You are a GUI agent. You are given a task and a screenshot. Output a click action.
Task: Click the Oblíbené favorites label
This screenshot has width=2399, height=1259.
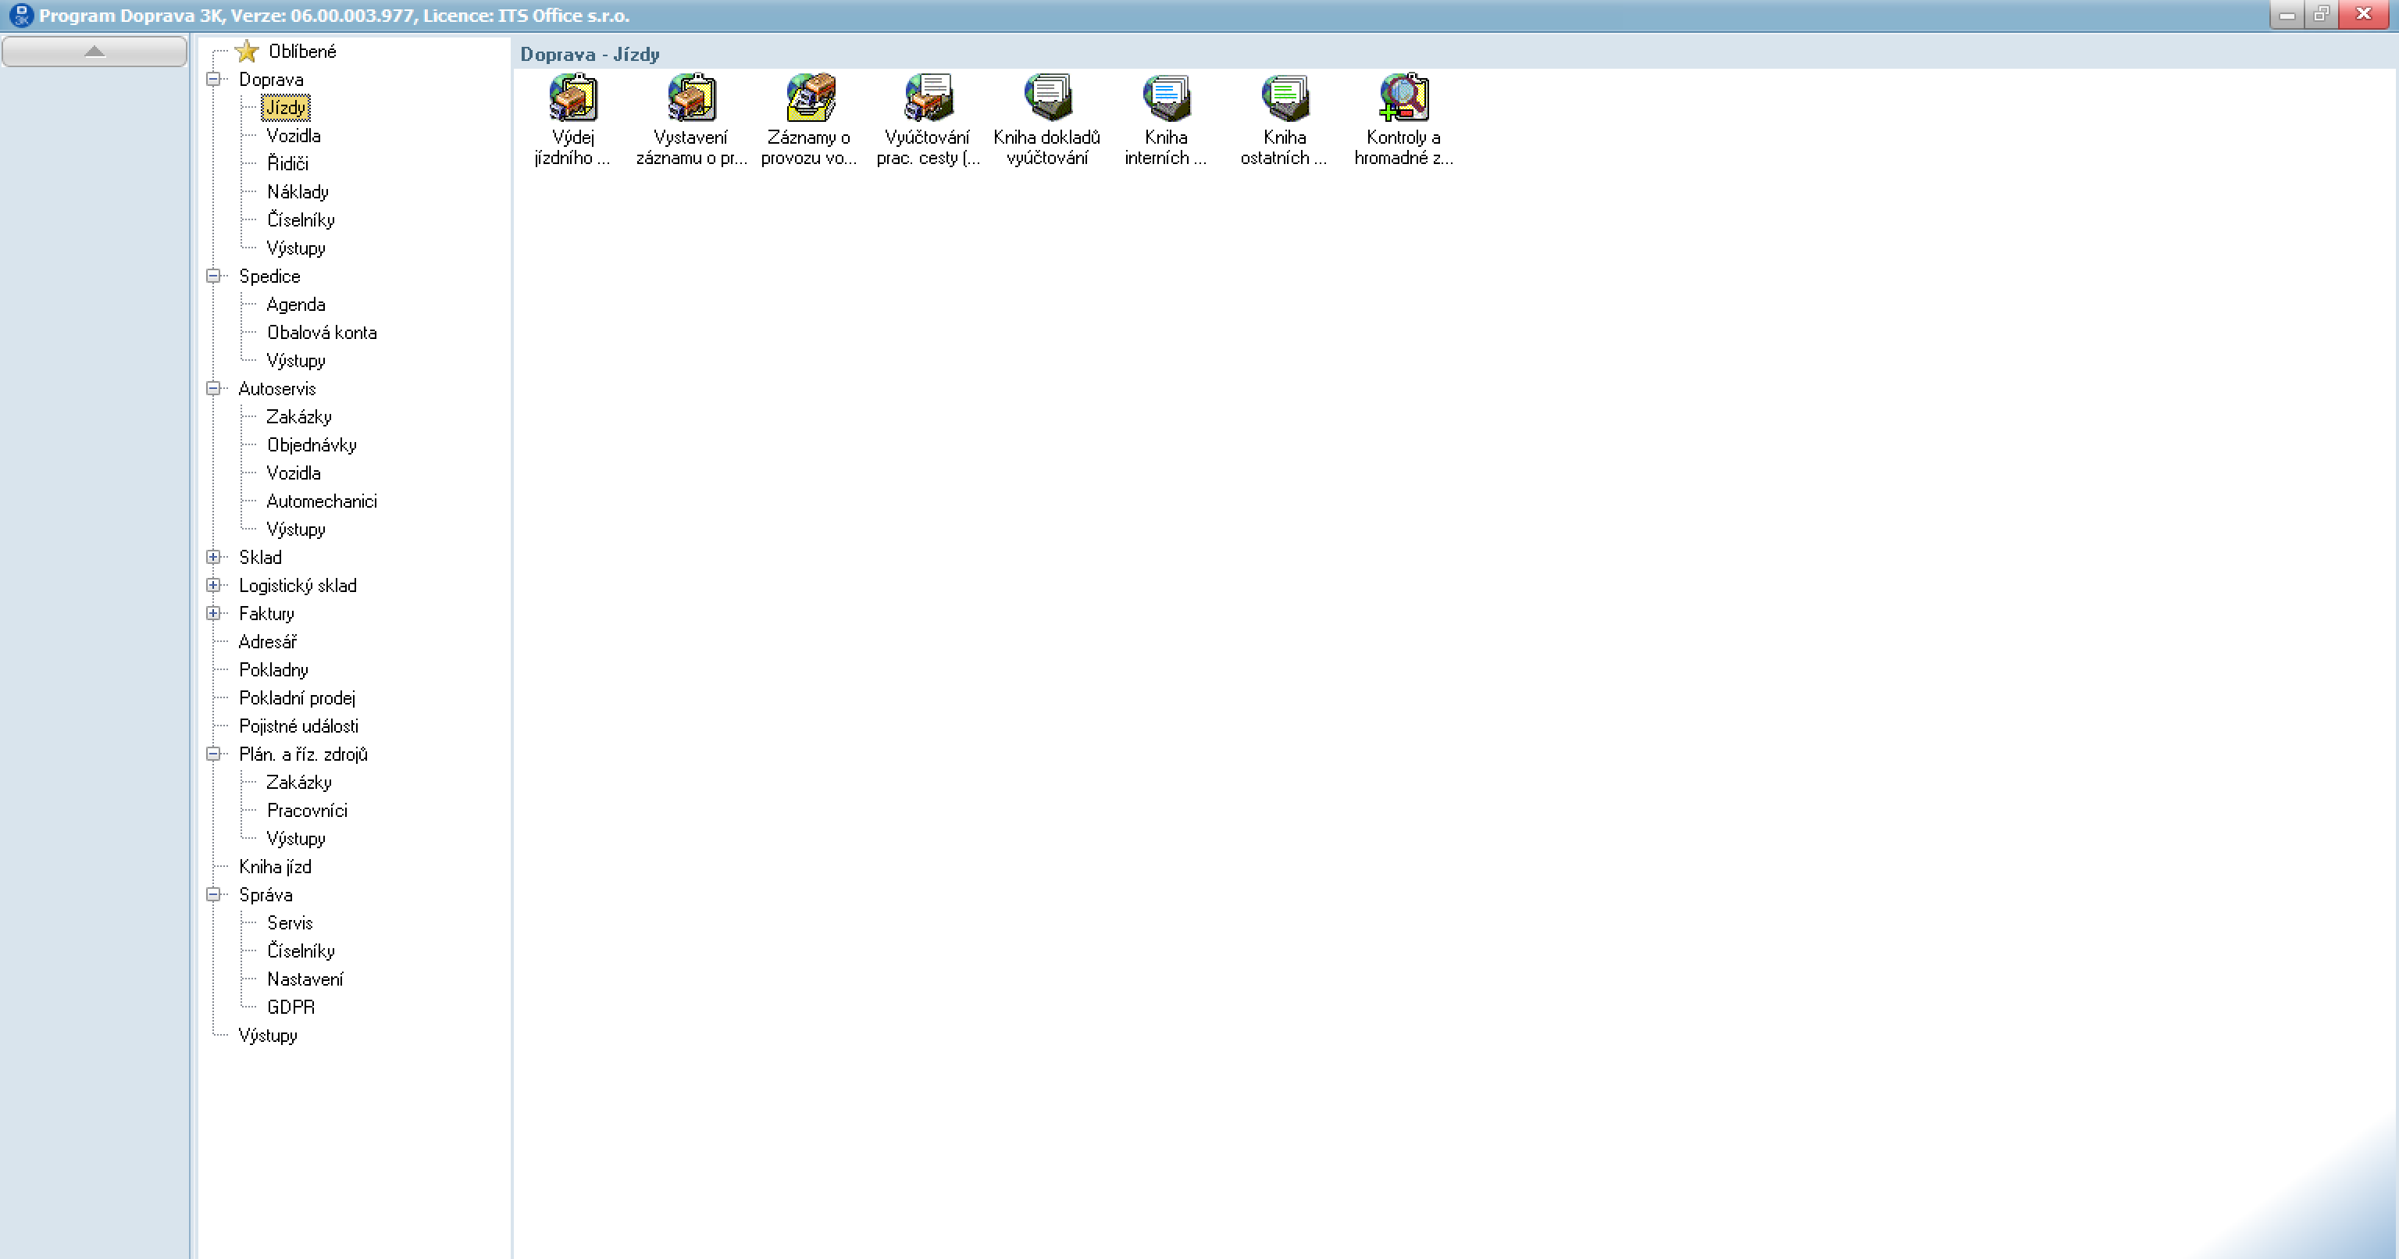pos(301,52)
